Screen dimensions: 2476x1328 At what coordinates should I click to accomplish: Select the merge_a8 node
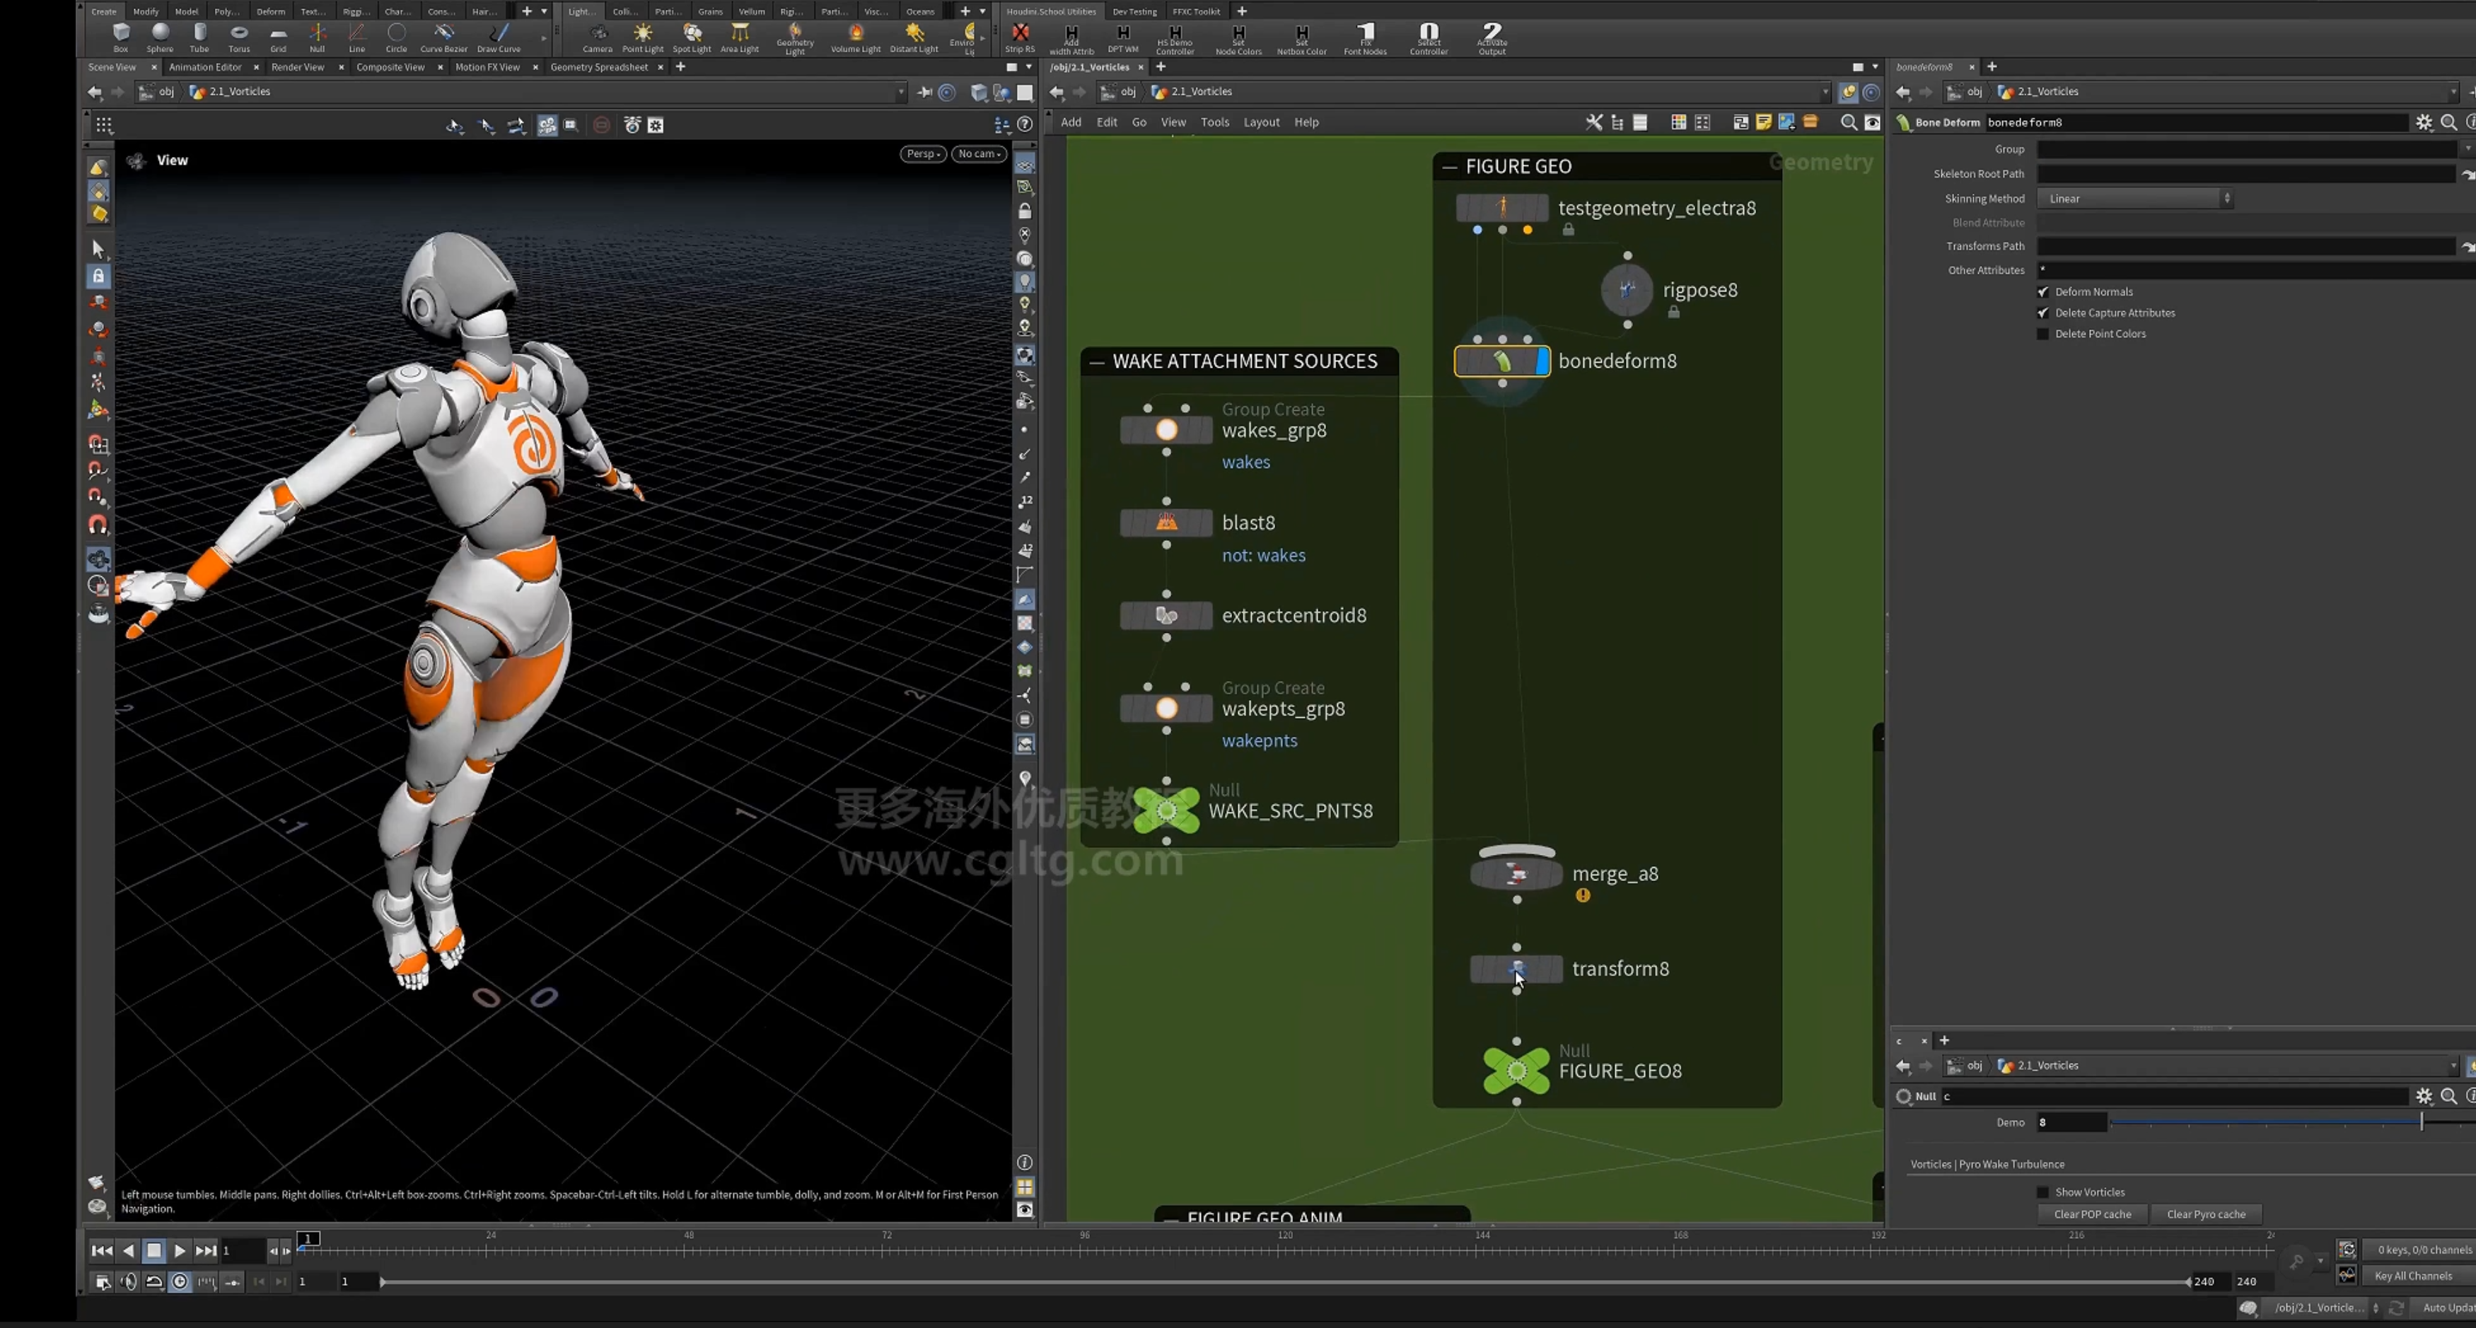(1517, 875)
